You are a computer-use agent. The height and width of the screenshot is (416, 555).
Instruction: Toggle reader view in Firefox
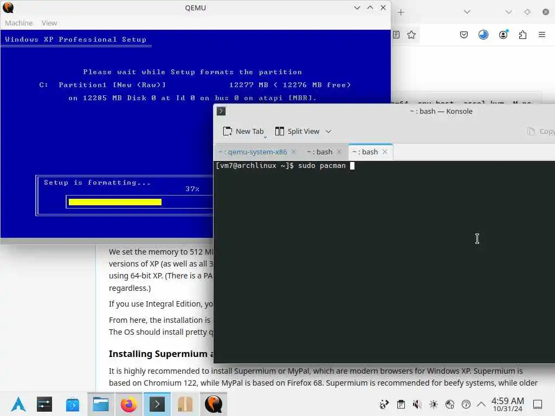click(x=396, y=35)
